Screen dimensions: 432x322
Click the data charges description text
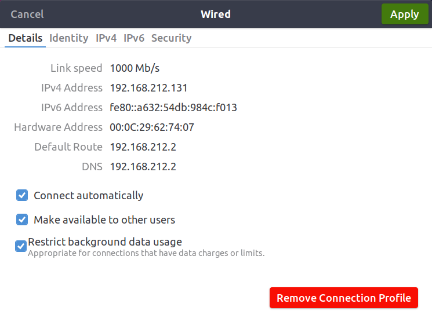[x=146, y=253]
